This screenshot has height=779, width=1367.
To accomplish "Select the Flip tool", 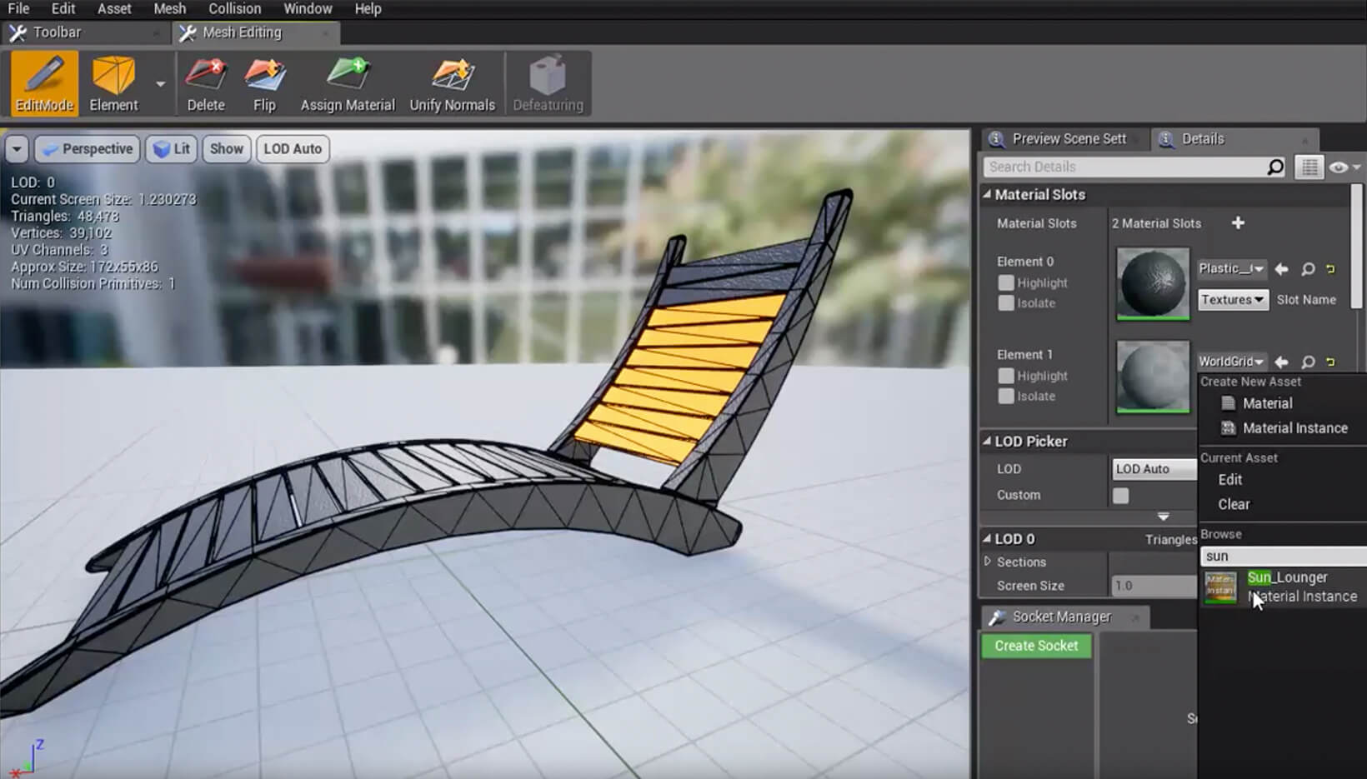I will 263,75.
